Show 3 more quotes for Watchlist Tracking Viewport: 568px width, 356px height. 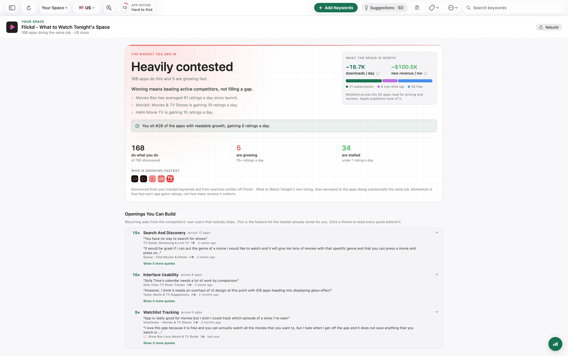coord(159,343)
